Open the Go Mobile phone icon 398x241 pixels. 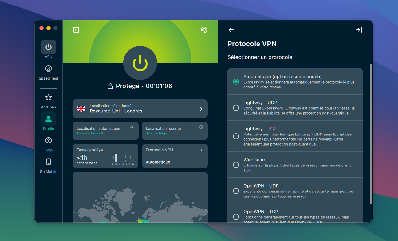tap(49, 162)
